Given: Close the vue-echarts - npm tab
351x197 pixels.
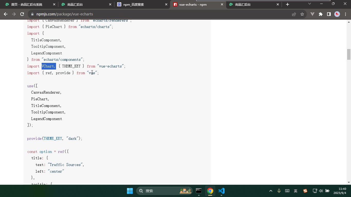Looking at the screenshot, I should tap(222, 4).
